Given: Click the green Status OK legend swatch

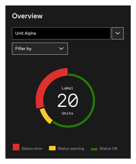Looking at the screenshot, I should point(94,149).
